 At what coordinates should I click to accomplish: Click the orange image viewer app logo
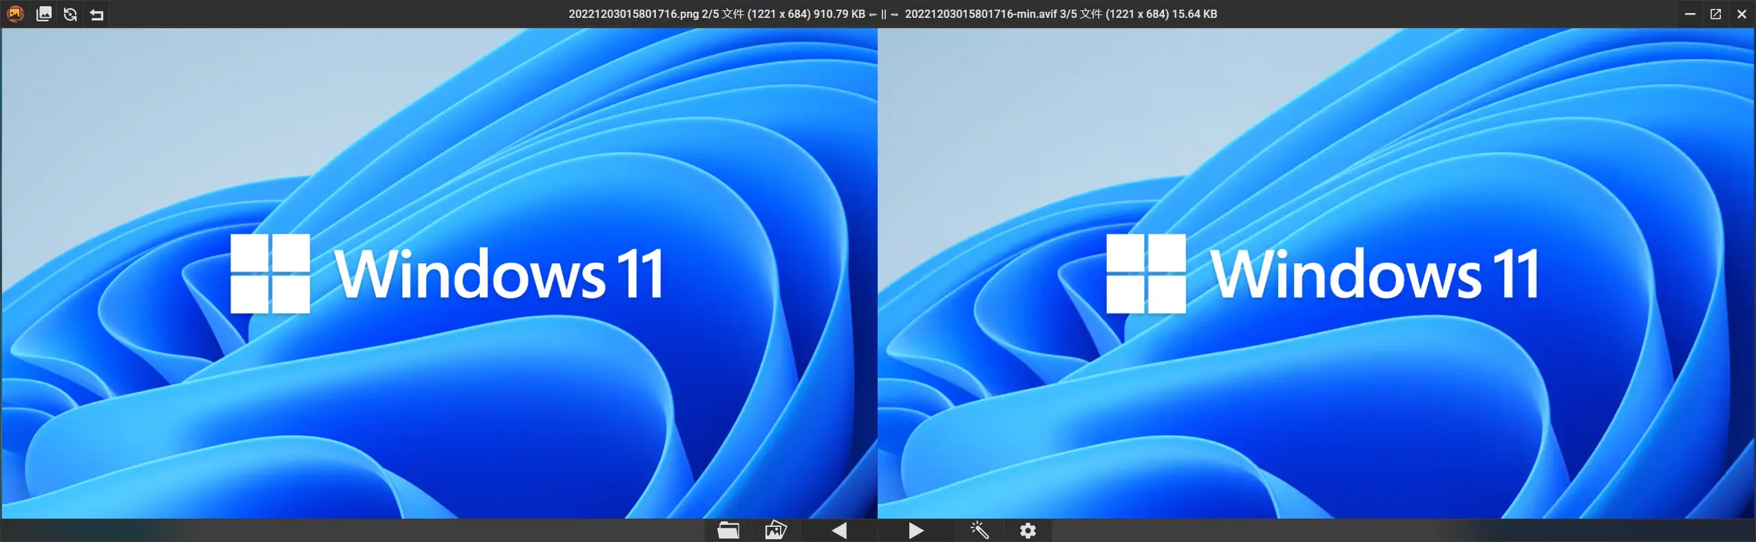point(15,14)
